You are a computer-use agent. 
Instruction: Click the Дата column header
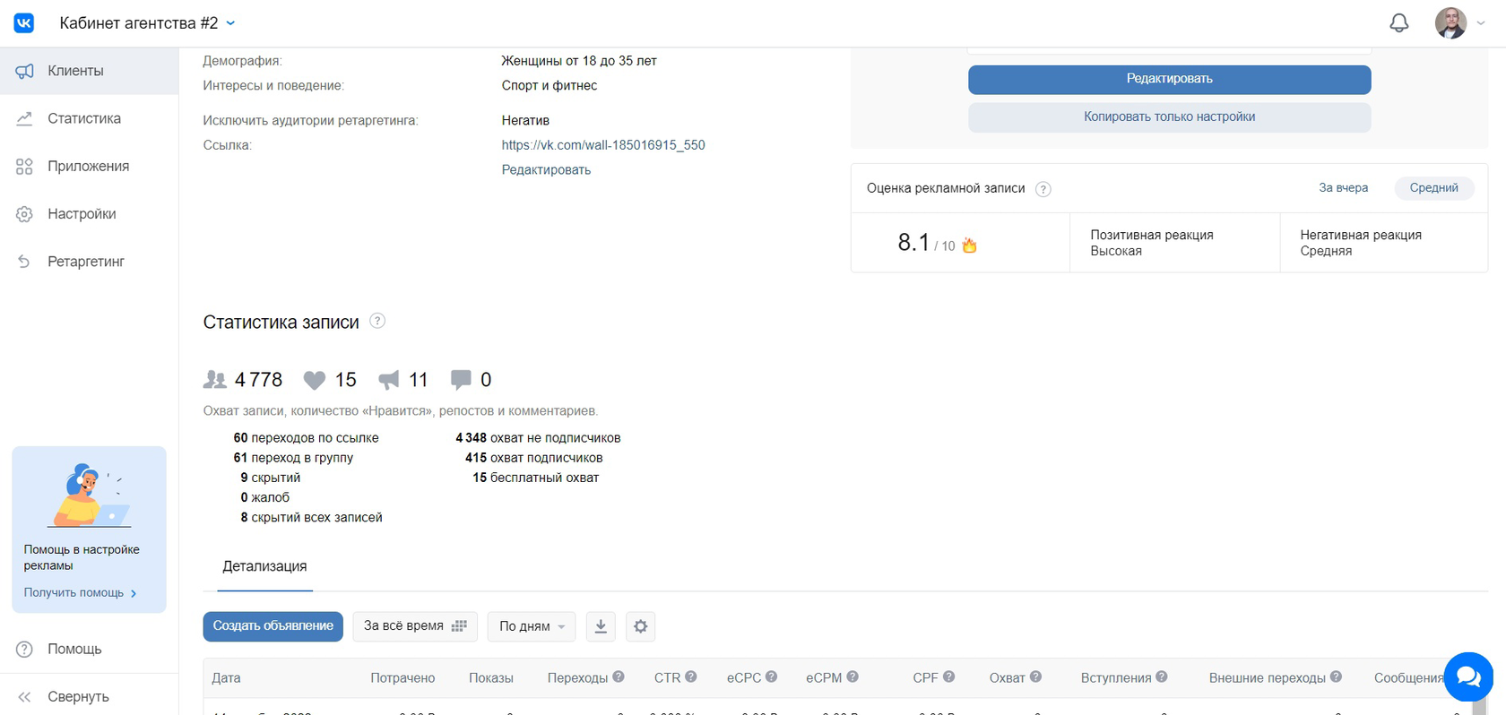(226, 678)
